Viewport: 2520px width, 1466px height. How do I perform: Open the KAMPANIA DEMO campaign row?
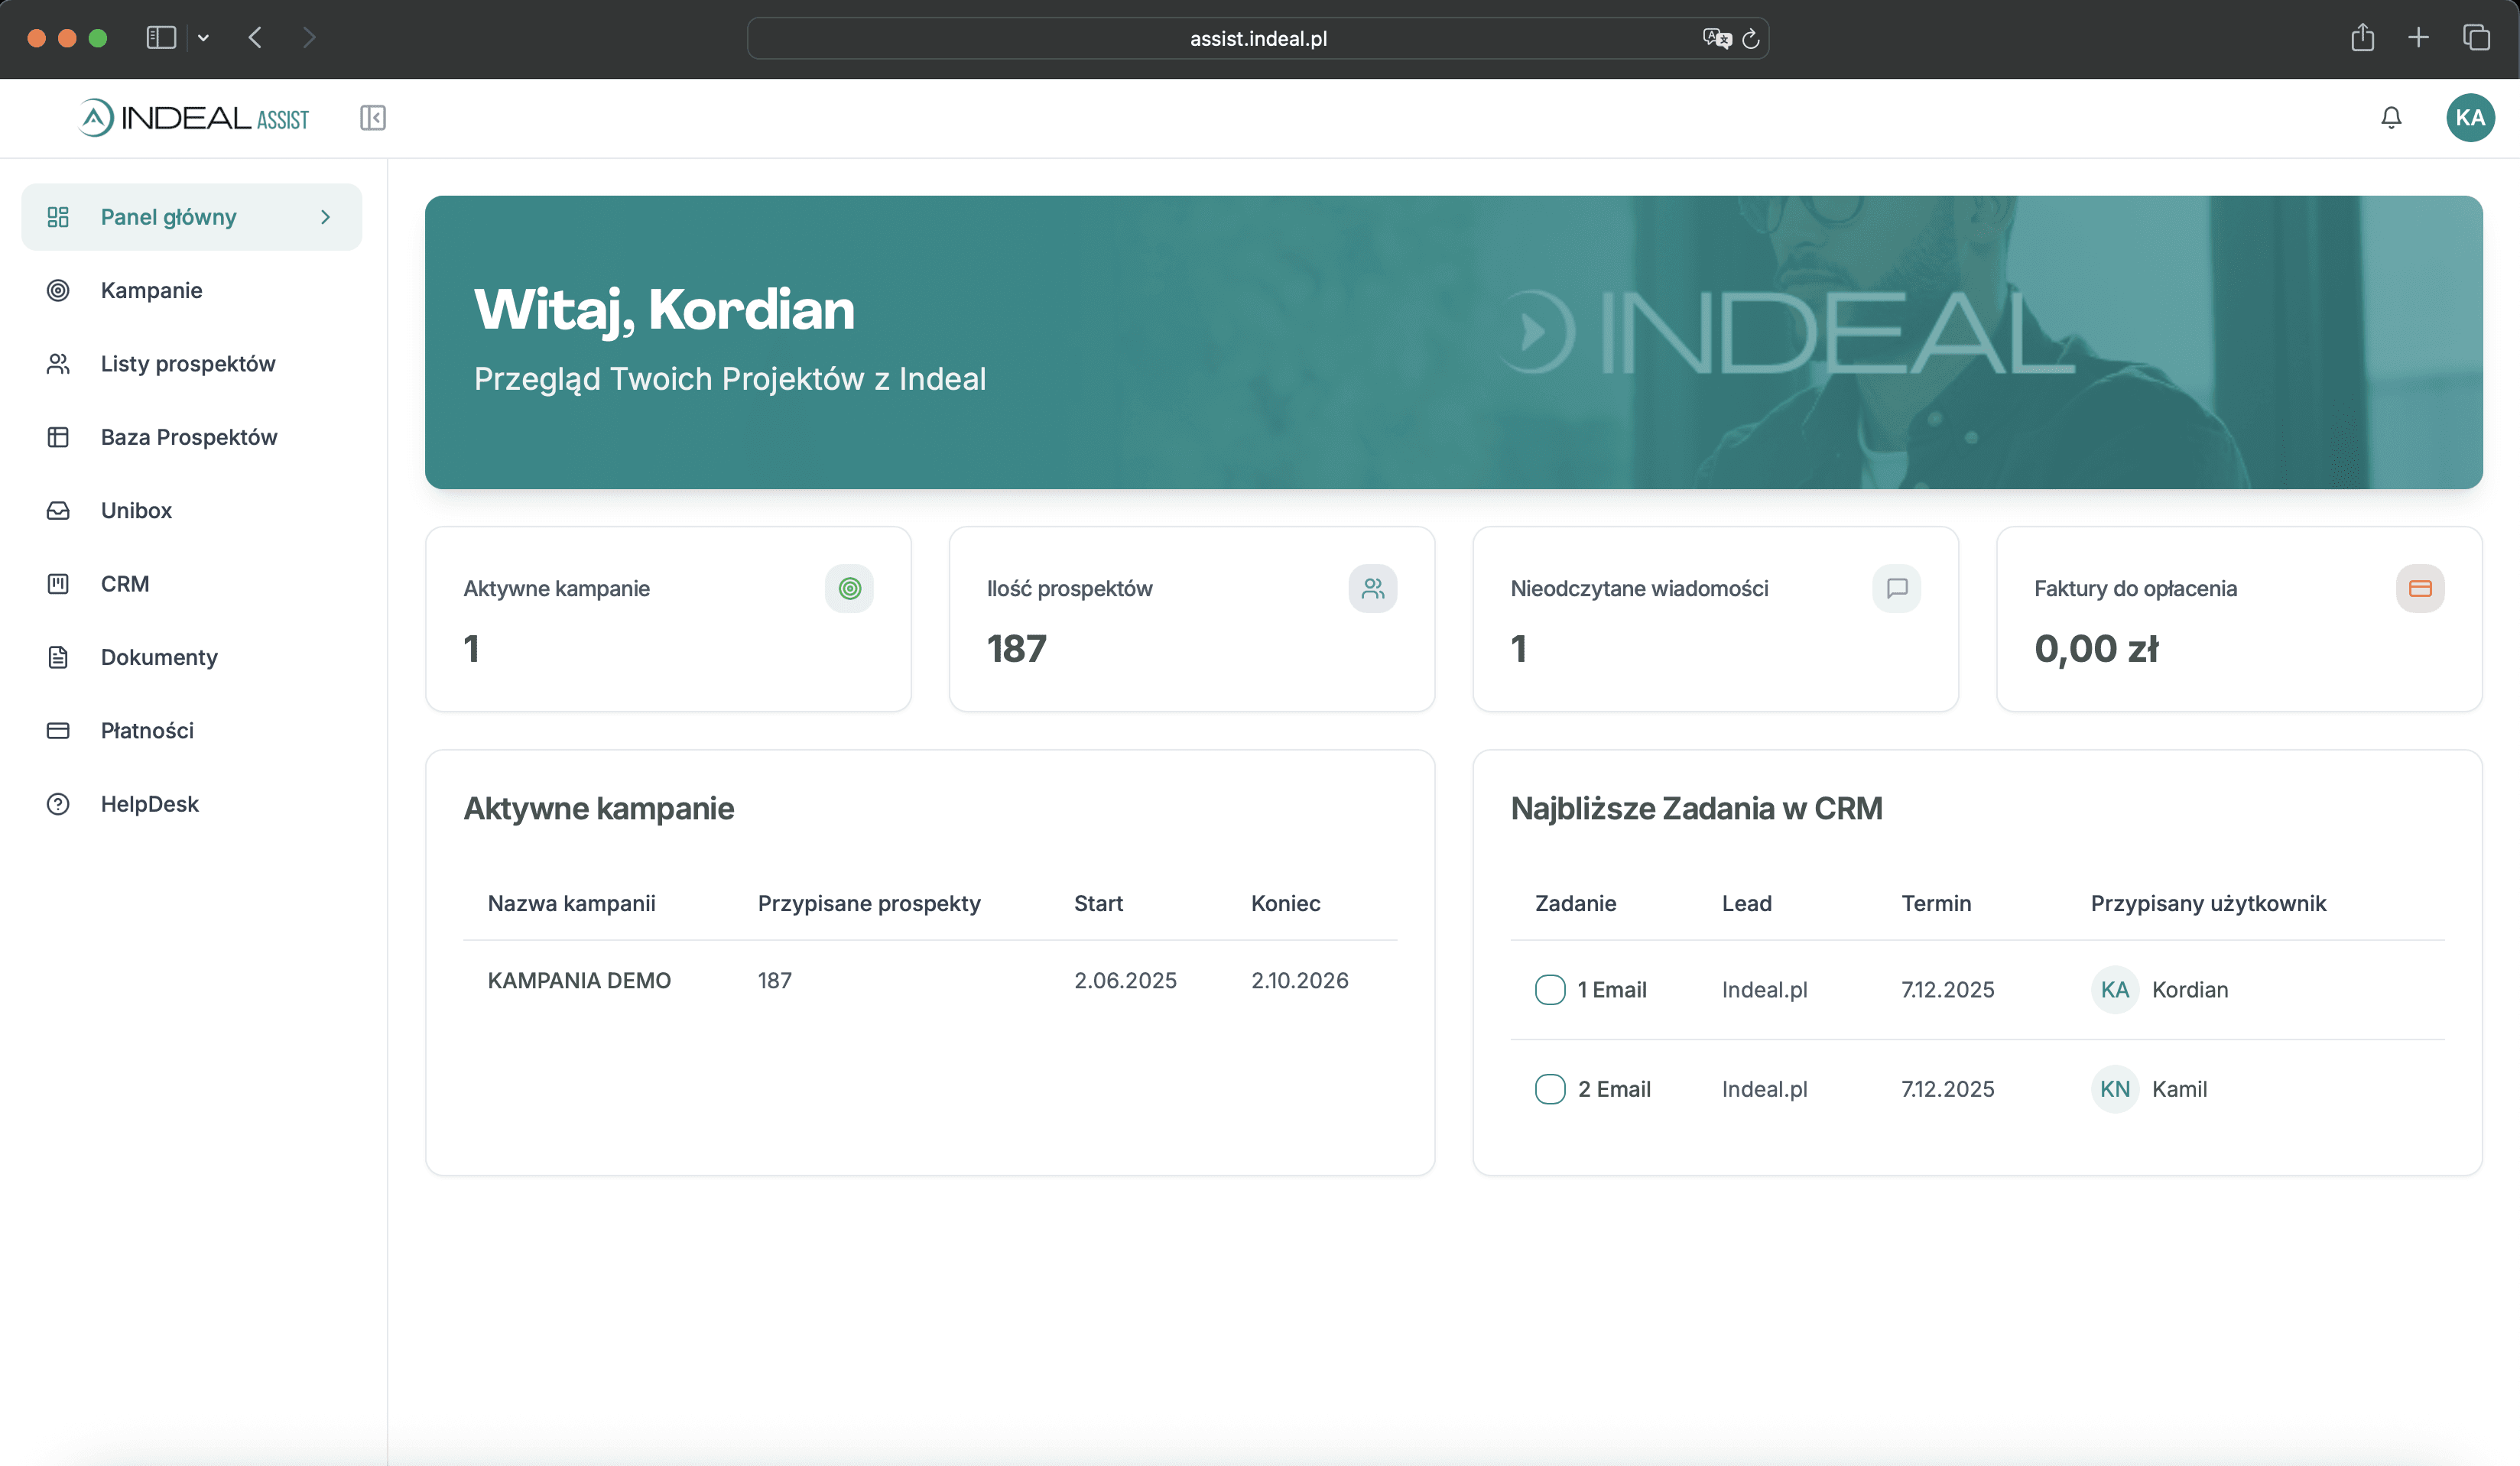tap(579, 980)
